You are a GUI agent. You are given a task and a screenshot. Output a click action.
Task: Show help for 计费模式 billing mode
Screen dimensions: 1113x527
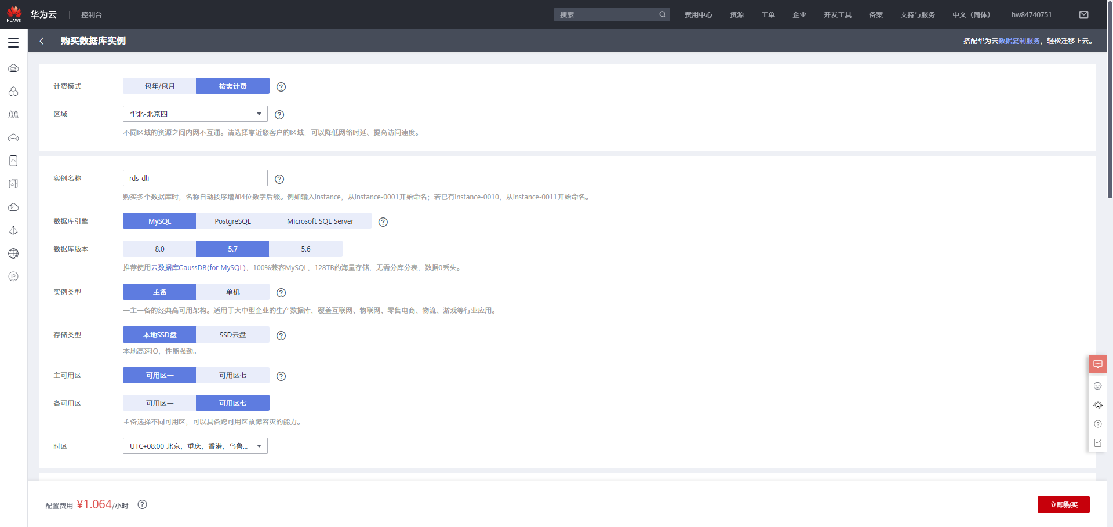(x=281, y=87)
